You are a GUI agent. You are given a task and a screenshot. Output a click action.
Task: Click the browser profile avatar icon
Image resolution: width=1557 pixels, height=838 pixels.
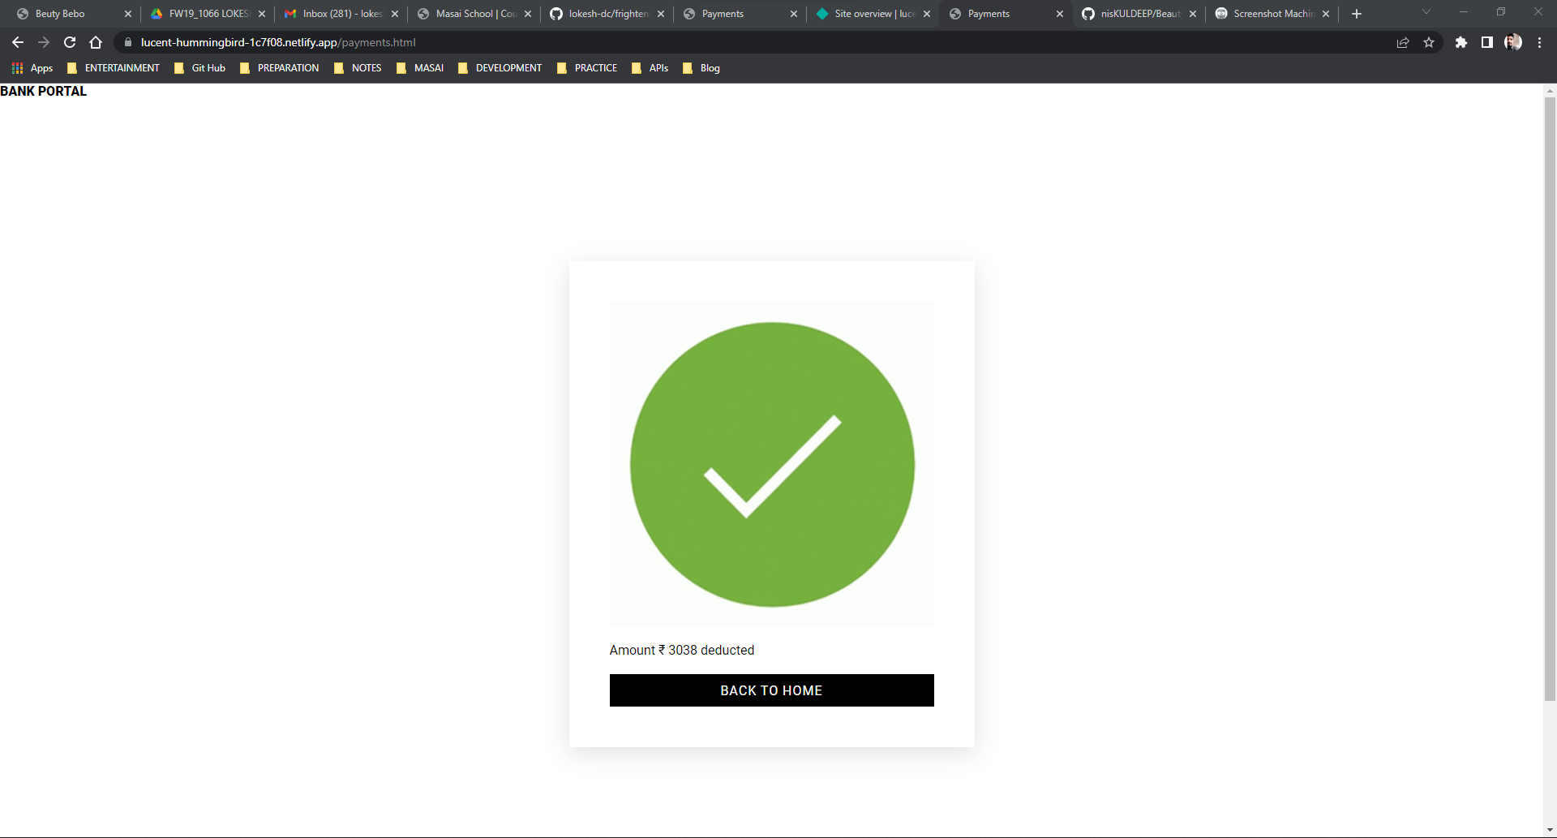[x=1515, y=42]
